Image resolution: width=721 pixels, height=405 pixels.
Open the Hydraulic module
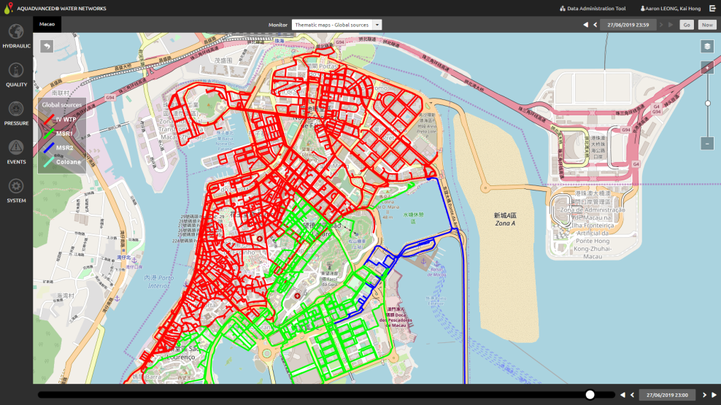[16, 35]
